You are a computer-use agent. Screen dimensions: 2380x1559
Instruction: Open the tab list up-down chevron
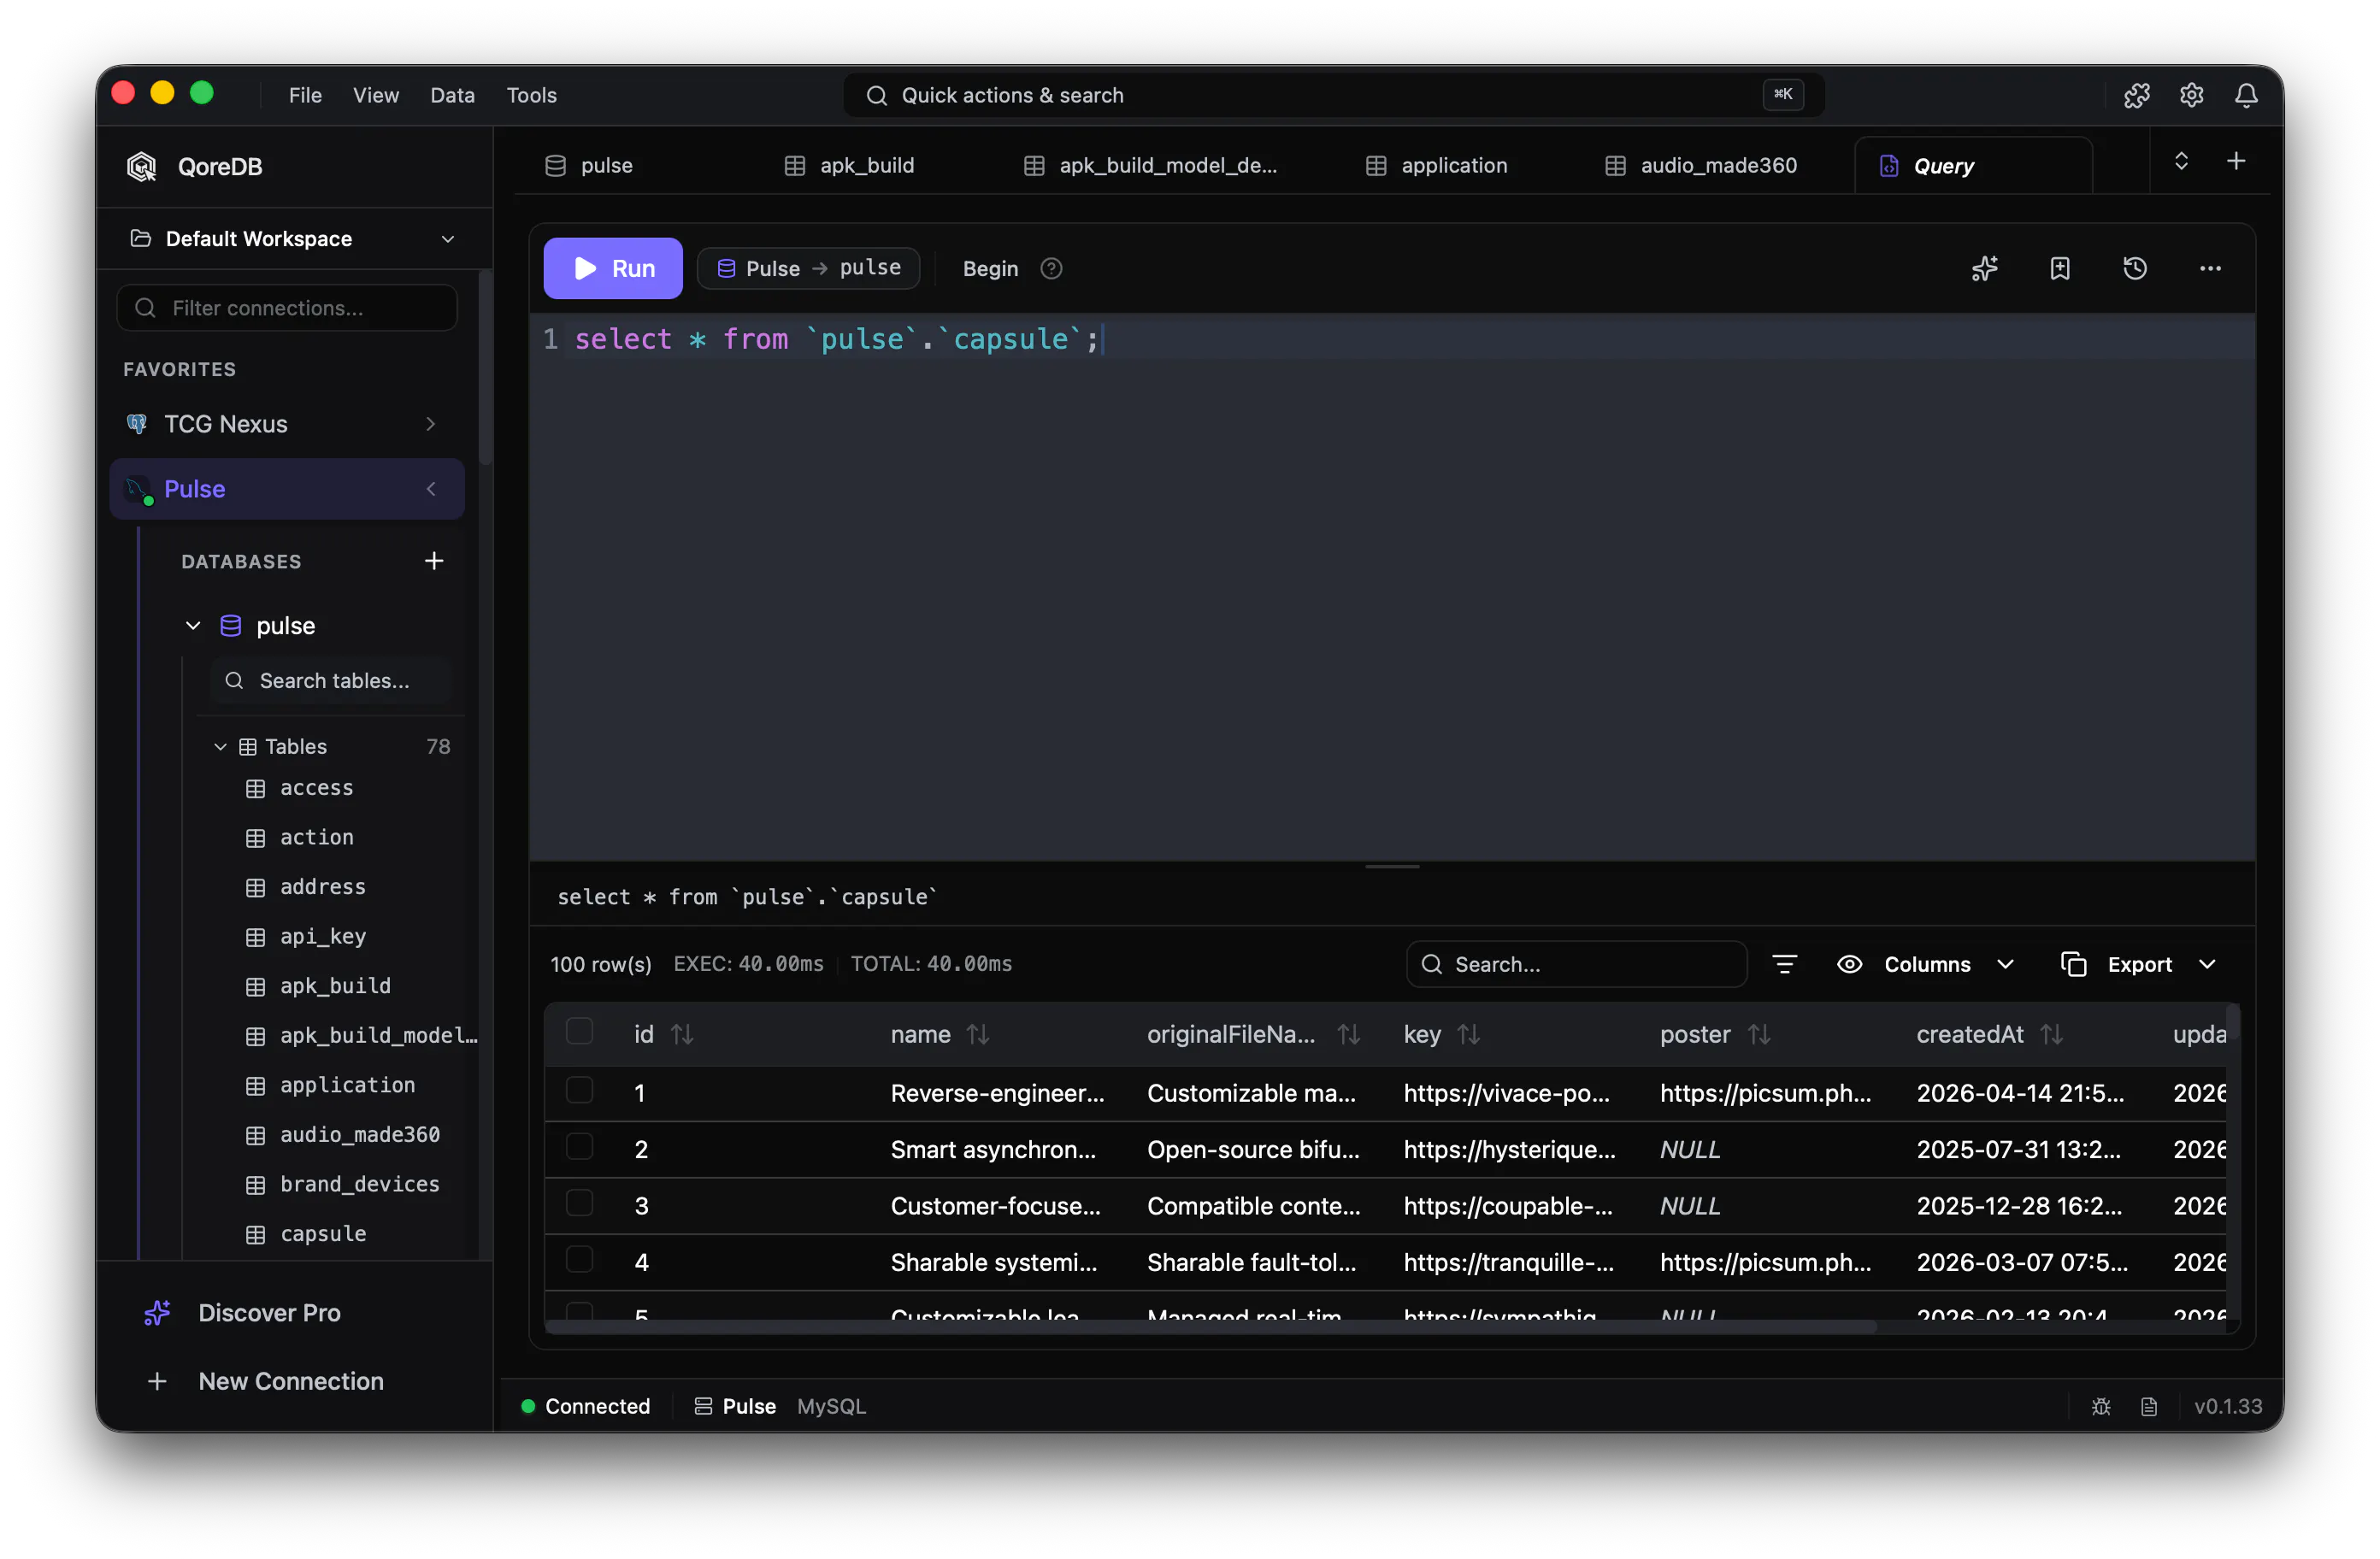(x=2181, y=161)
